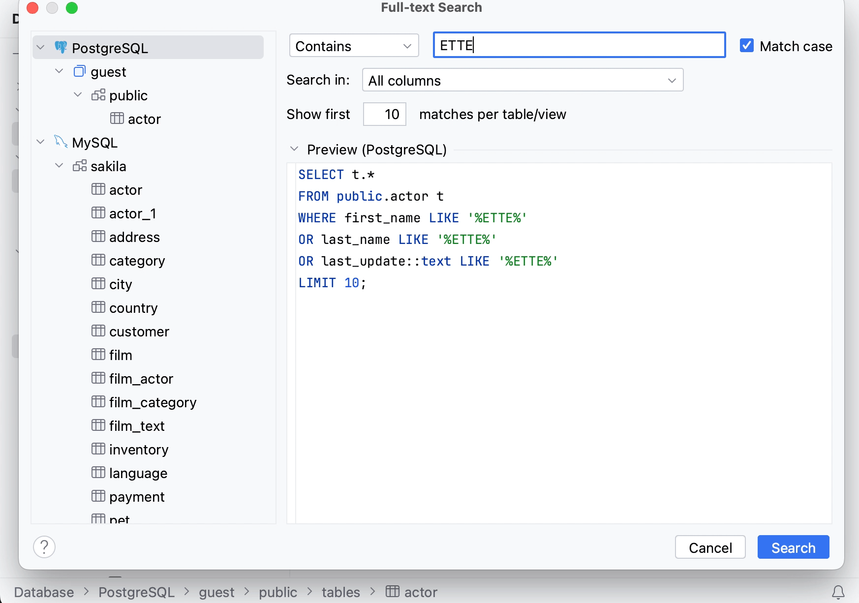Click the Search button
Viewport: 859px width, 603px height.
(793, 547)
